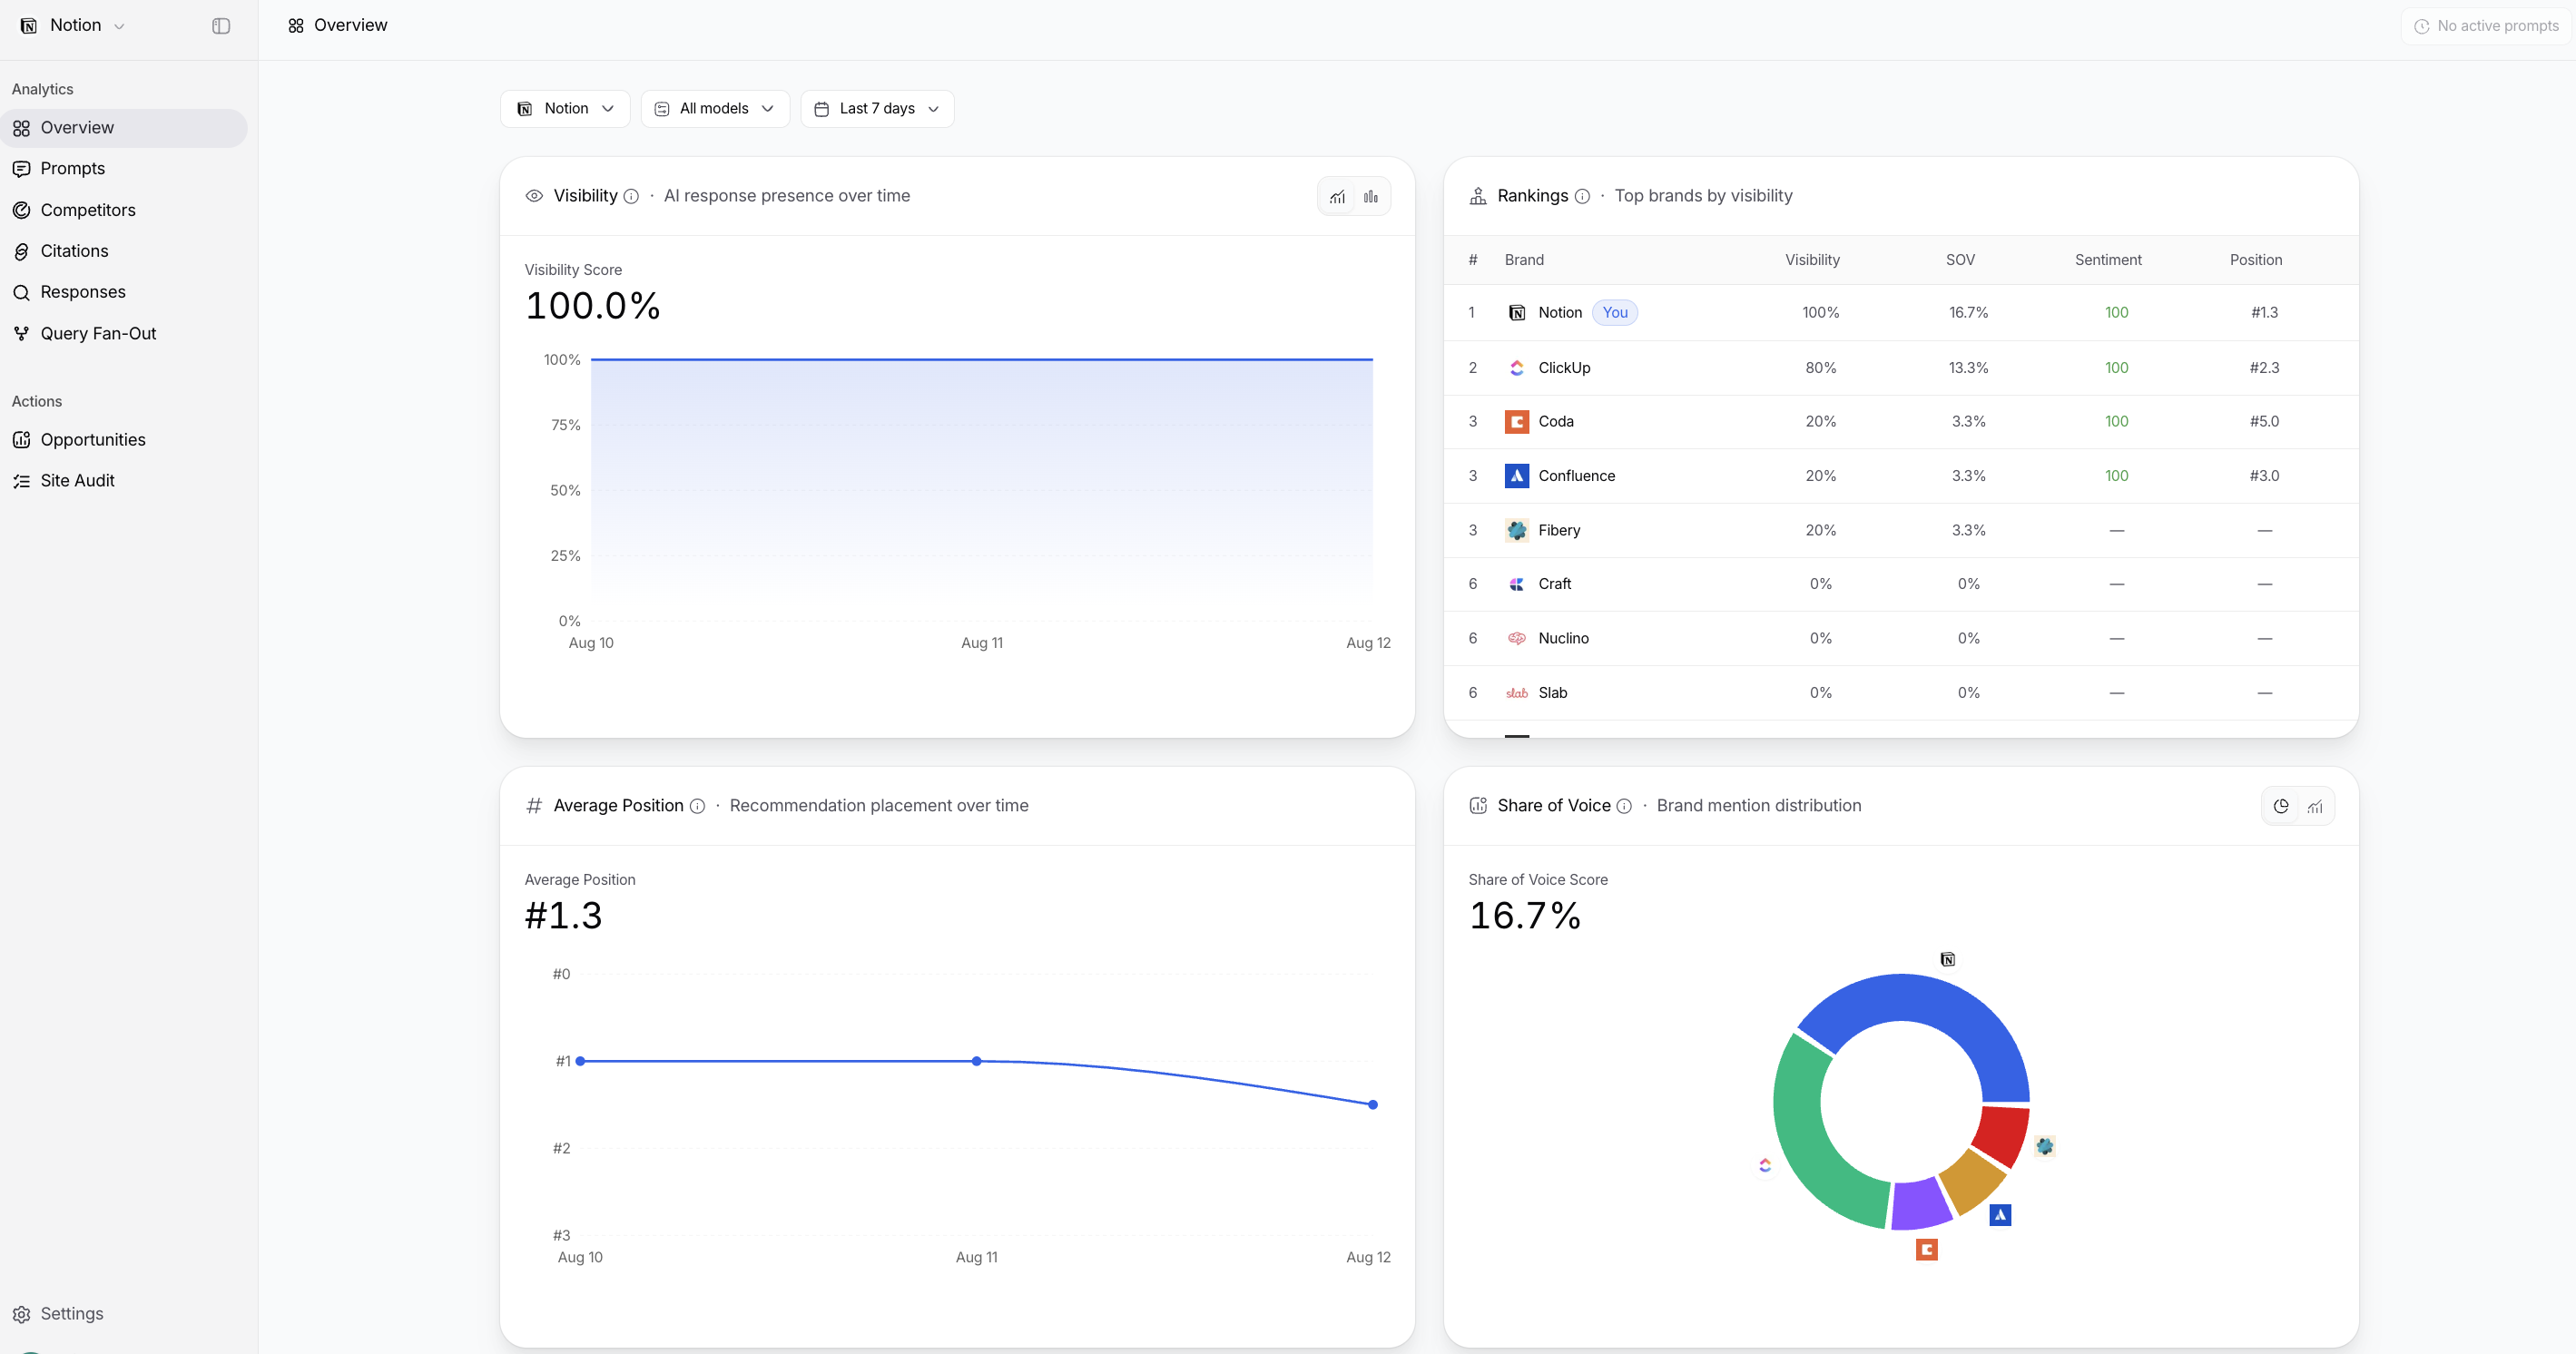Click the green ClickUp donut segment
This screenshot has height=1354, width=2576.
[1812, 1140]
